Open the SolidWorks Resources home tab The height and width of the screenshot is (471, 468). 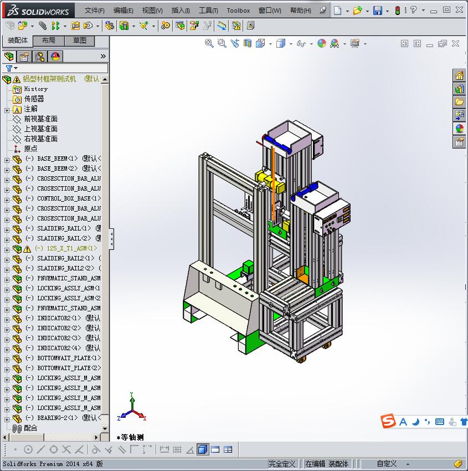click(459, 75)
